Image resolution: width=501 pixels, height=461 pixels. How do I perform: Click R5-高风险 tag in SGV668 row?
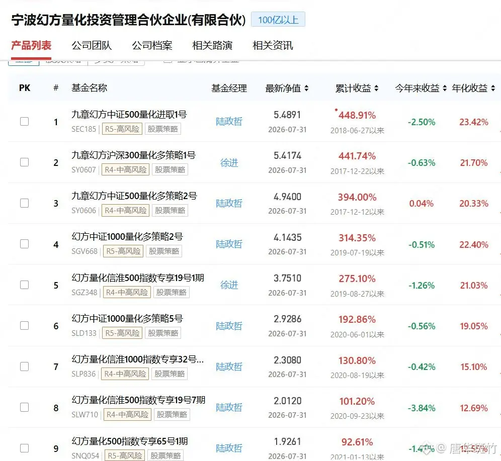pyautogui.click(x=123, y=251)
